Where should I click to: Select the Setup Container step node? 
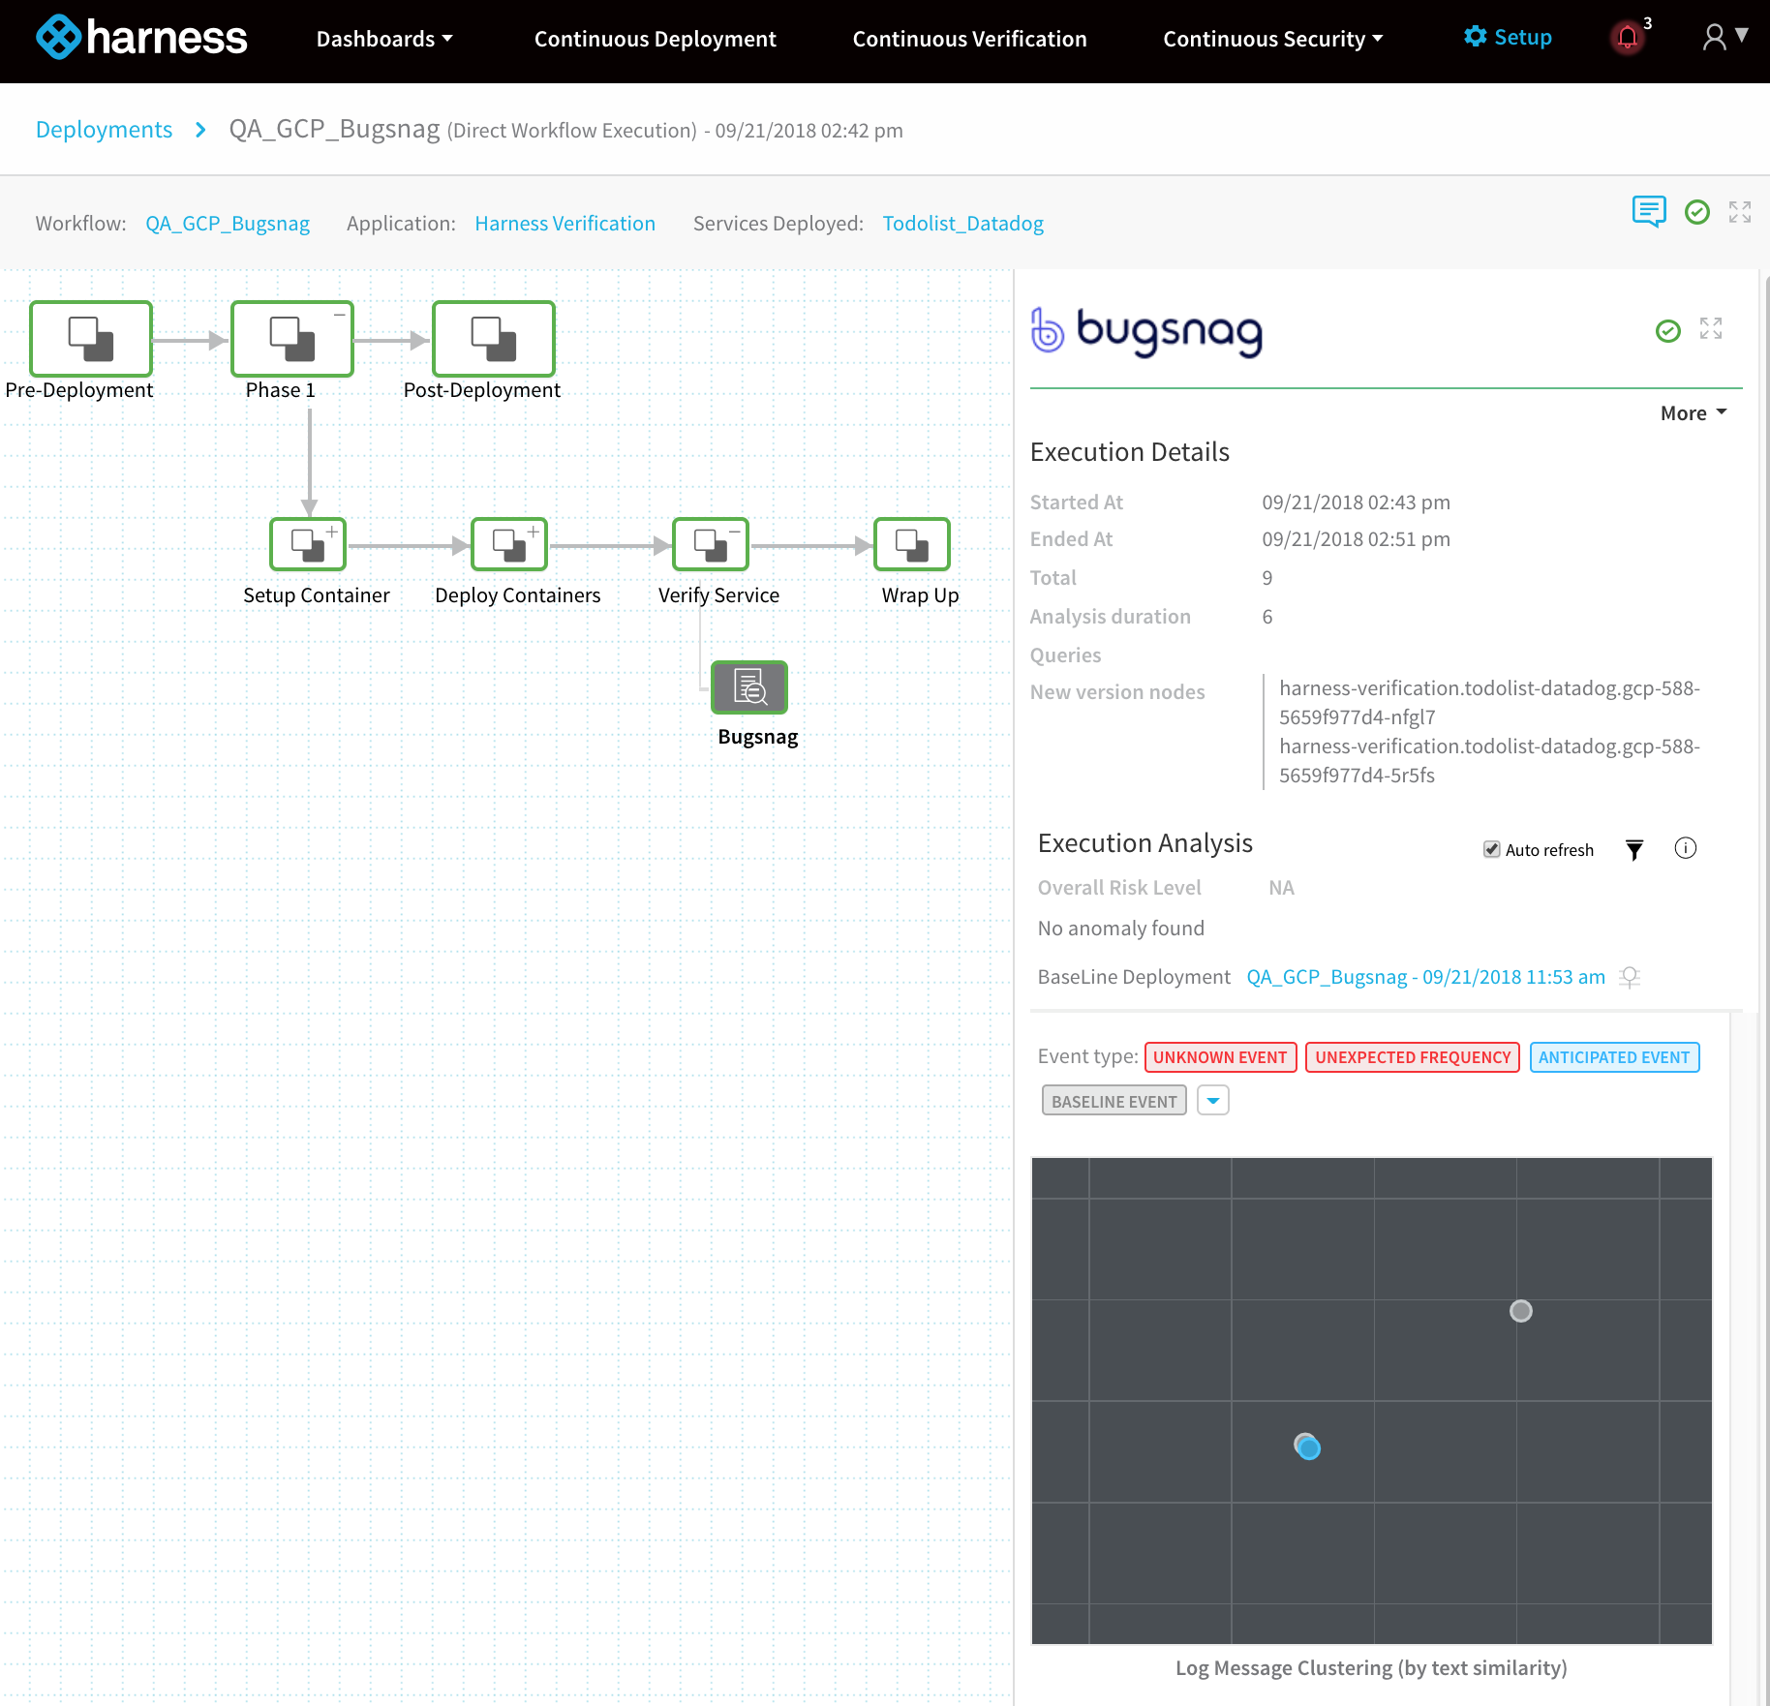(x=308, y=544)
